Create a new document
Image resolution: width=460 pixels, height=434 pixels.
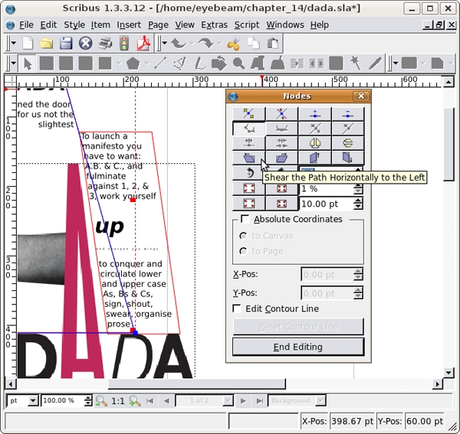pos(28,44)
